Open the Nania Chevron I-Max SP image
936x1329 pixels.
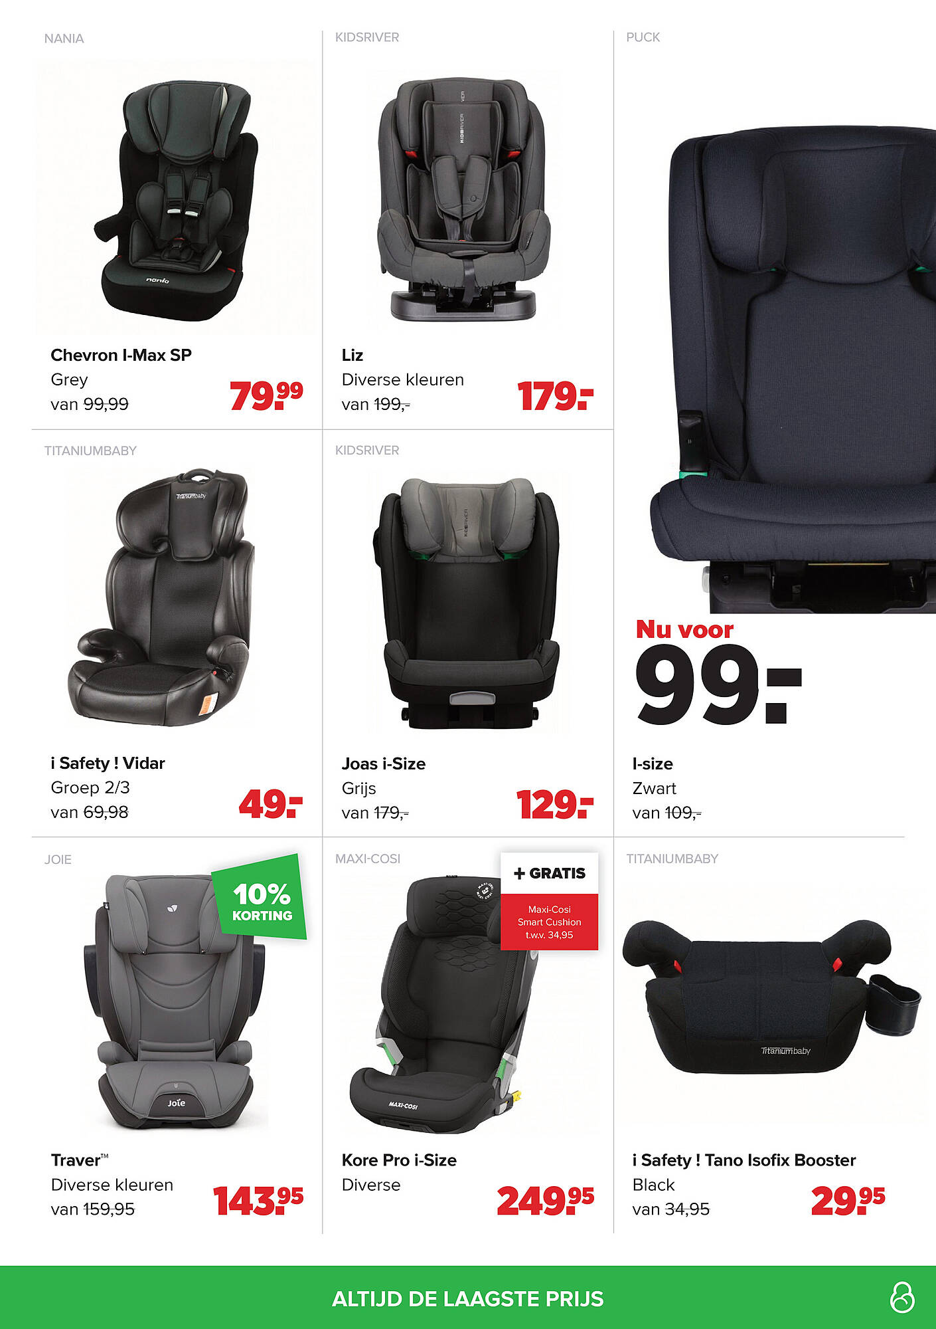177,199
